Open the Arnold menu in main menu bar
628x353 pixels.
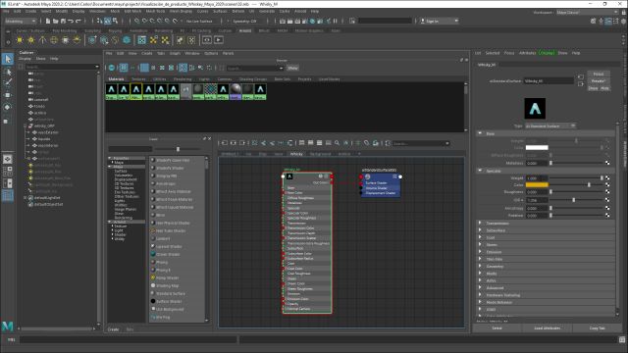click(300, 11)
